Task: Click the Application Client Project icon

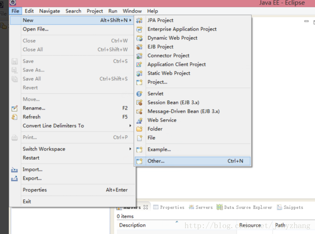Action: point(139,64)
